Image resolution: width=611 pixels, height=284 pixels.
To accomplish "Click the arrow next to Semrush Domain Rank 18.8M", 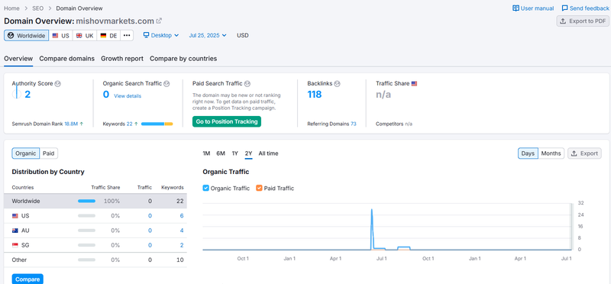I will pos(82,124).
